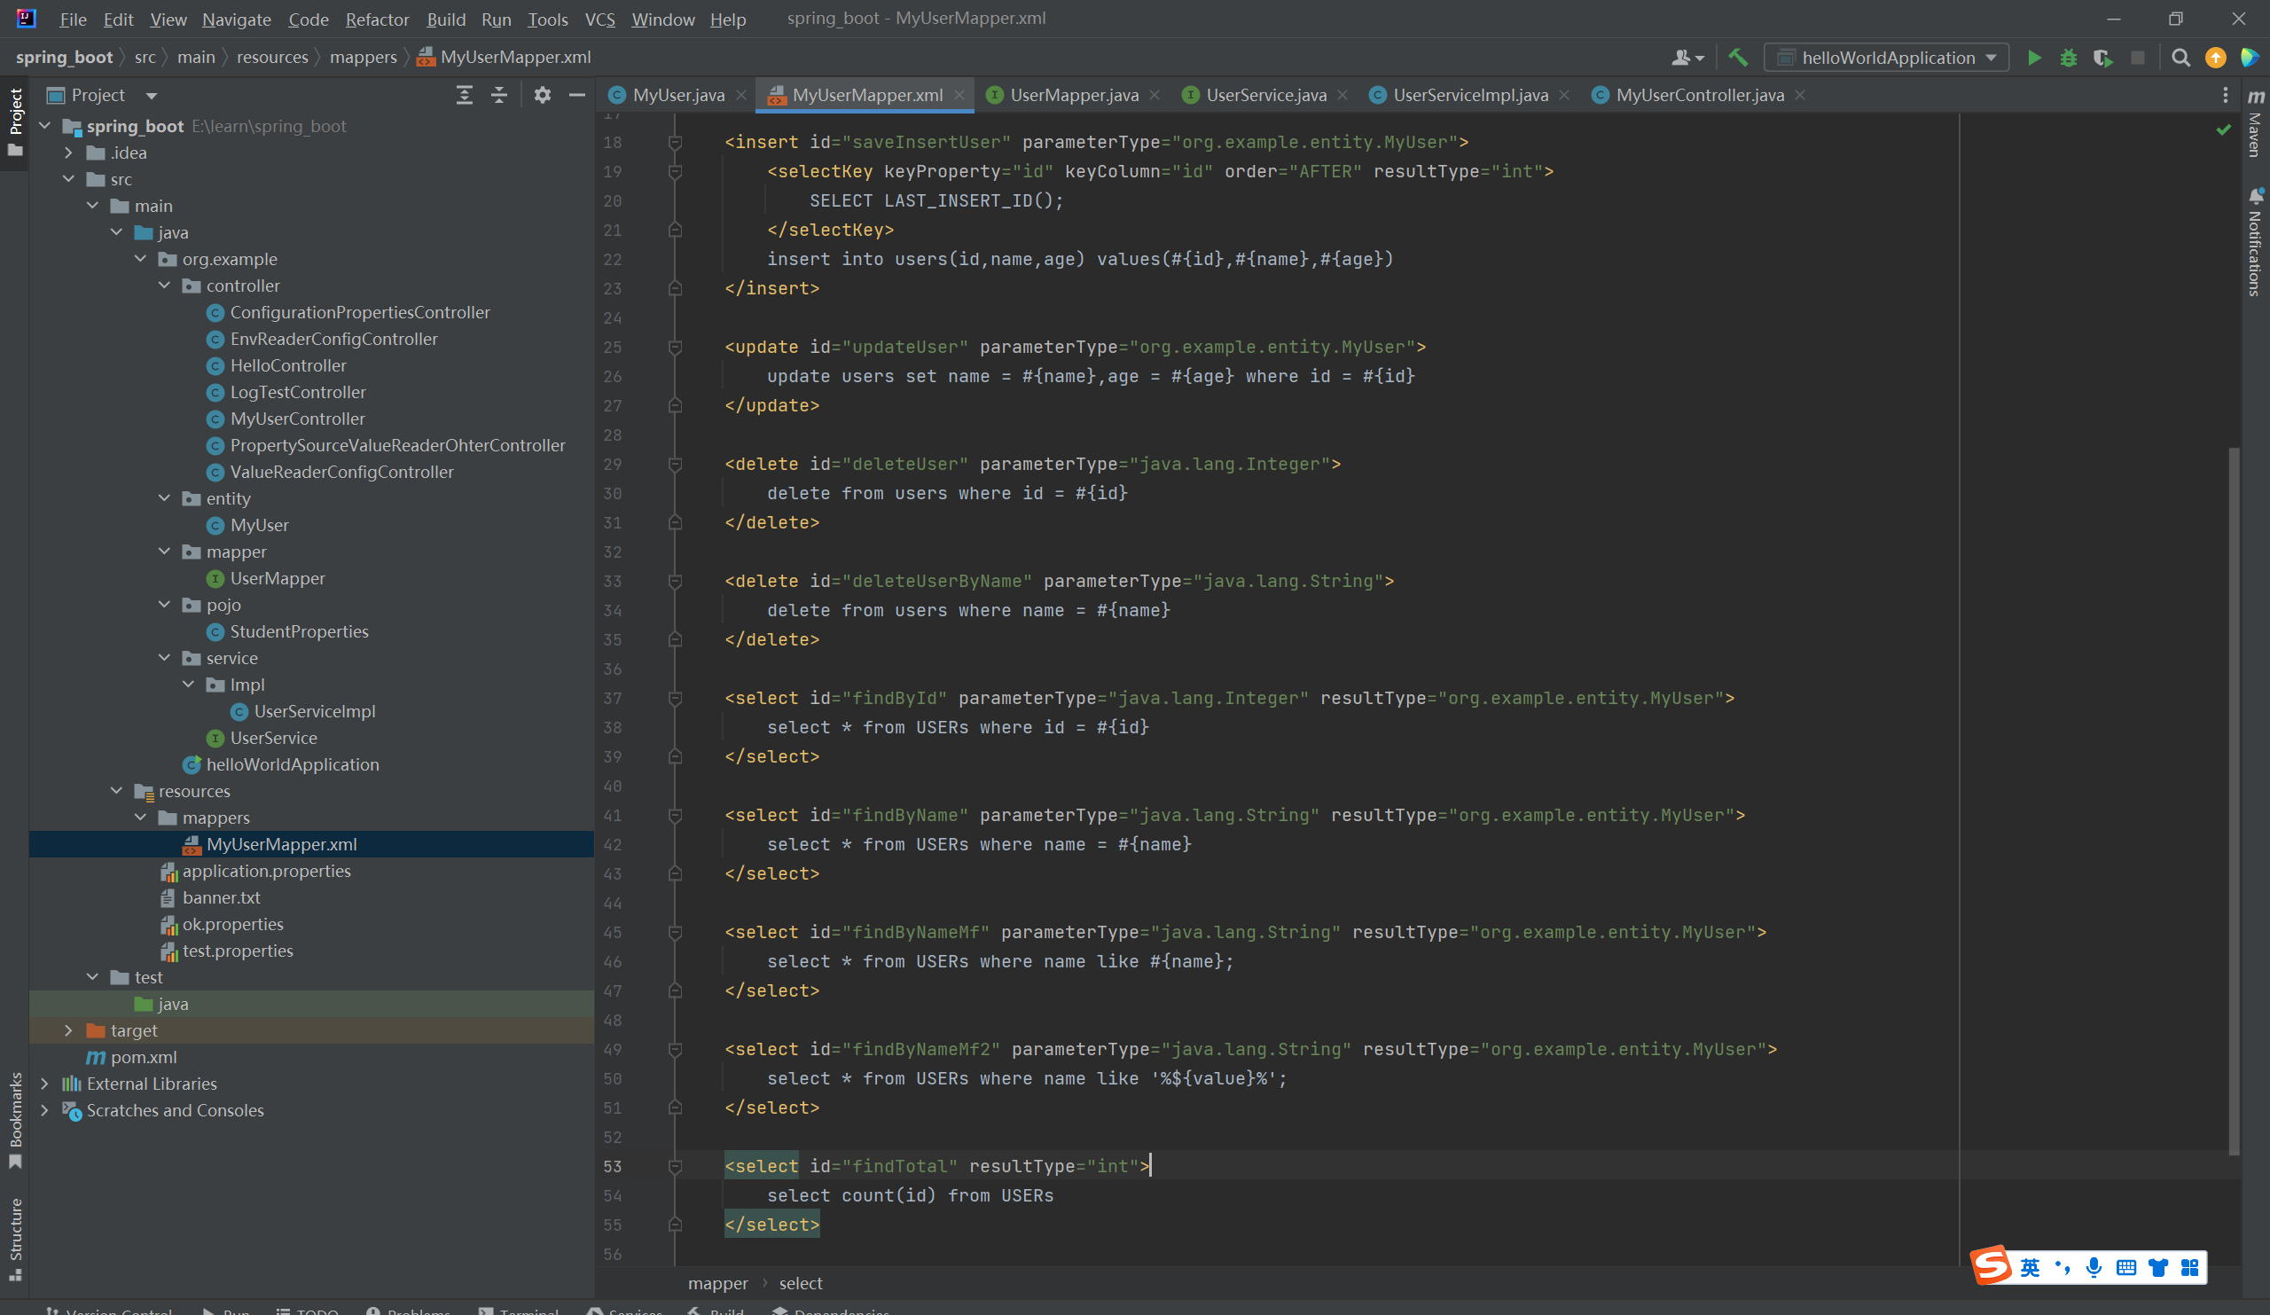Open Search Everywhere magnifier icon
The width and height of the screenshot is (2270, 1315).
click(2180, 58)
